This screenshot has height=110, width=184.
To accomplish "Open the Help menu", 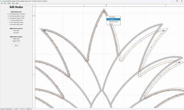I will (x=17, y=3).
